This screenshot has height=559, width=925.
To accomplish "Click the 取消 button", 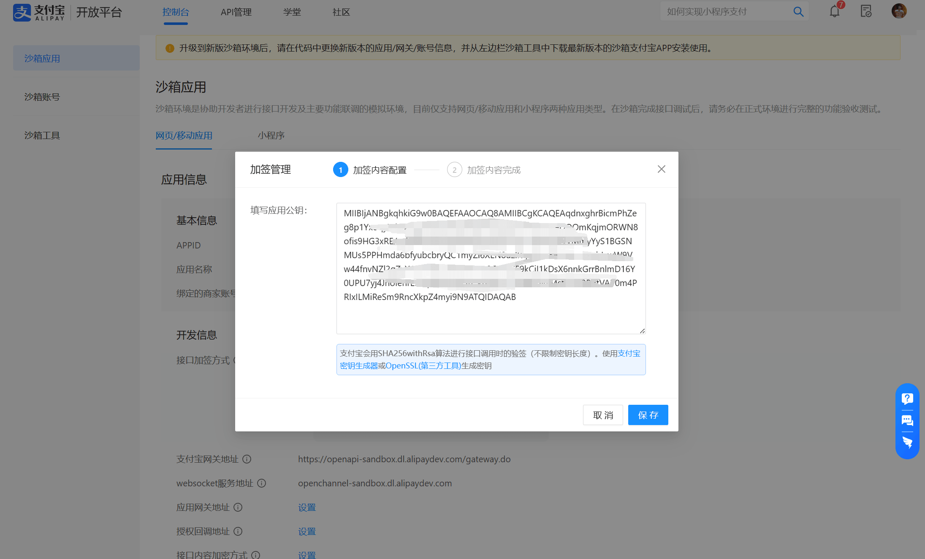I will (x=602, y=415).
